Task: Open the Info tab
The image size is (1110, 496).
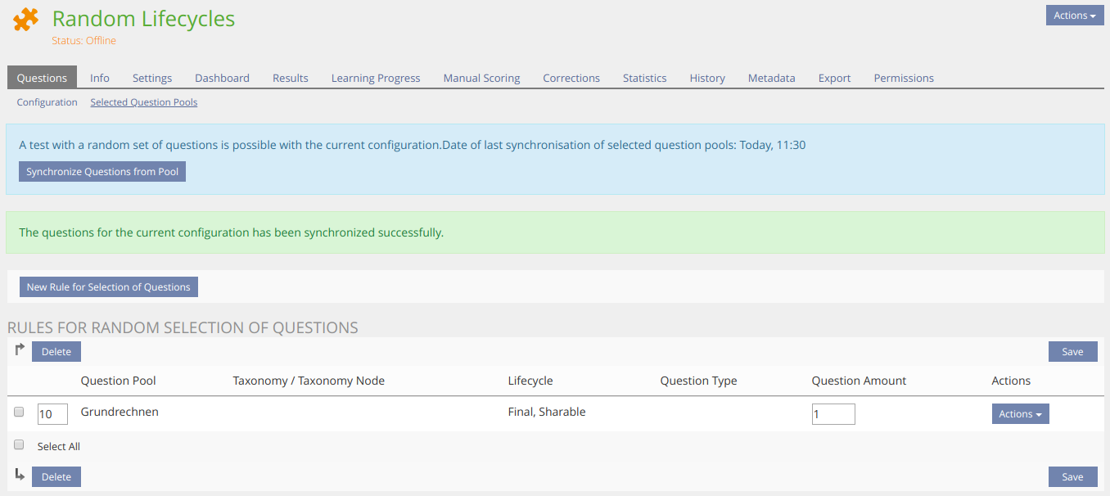Action: click(100, 78)
